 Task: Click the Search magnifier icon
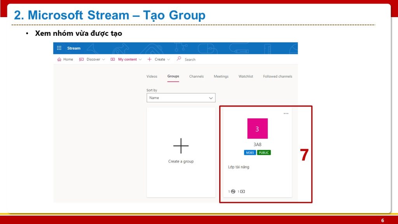(x=179, y=59)
